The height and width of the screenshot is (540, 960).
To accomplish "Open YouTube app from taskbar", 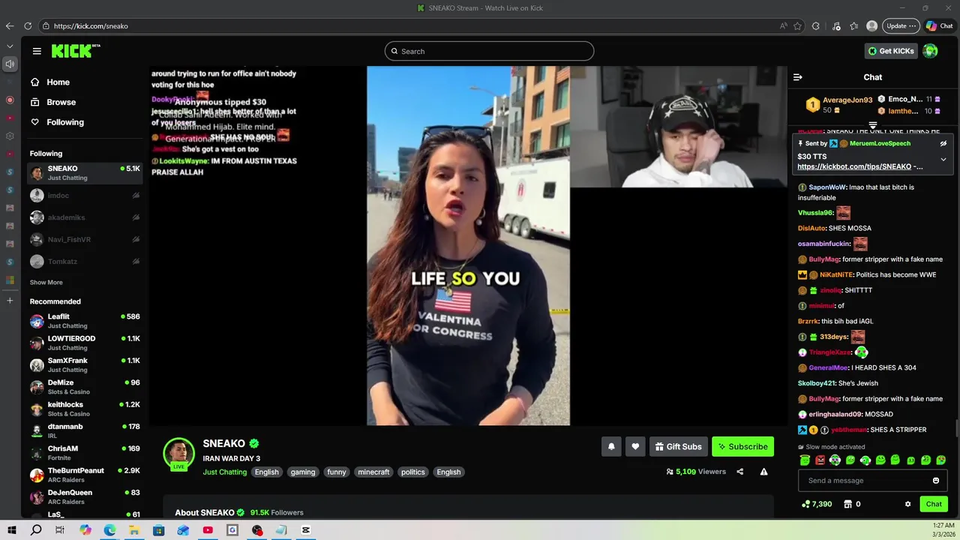I will 208,530.
